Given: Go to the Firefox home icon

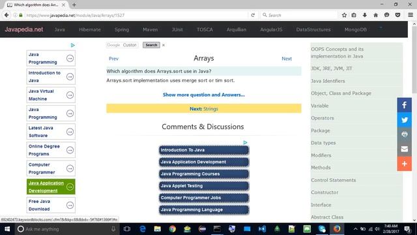Looking at the screenshot, I should pyautogui.click(x=375, y=15).
